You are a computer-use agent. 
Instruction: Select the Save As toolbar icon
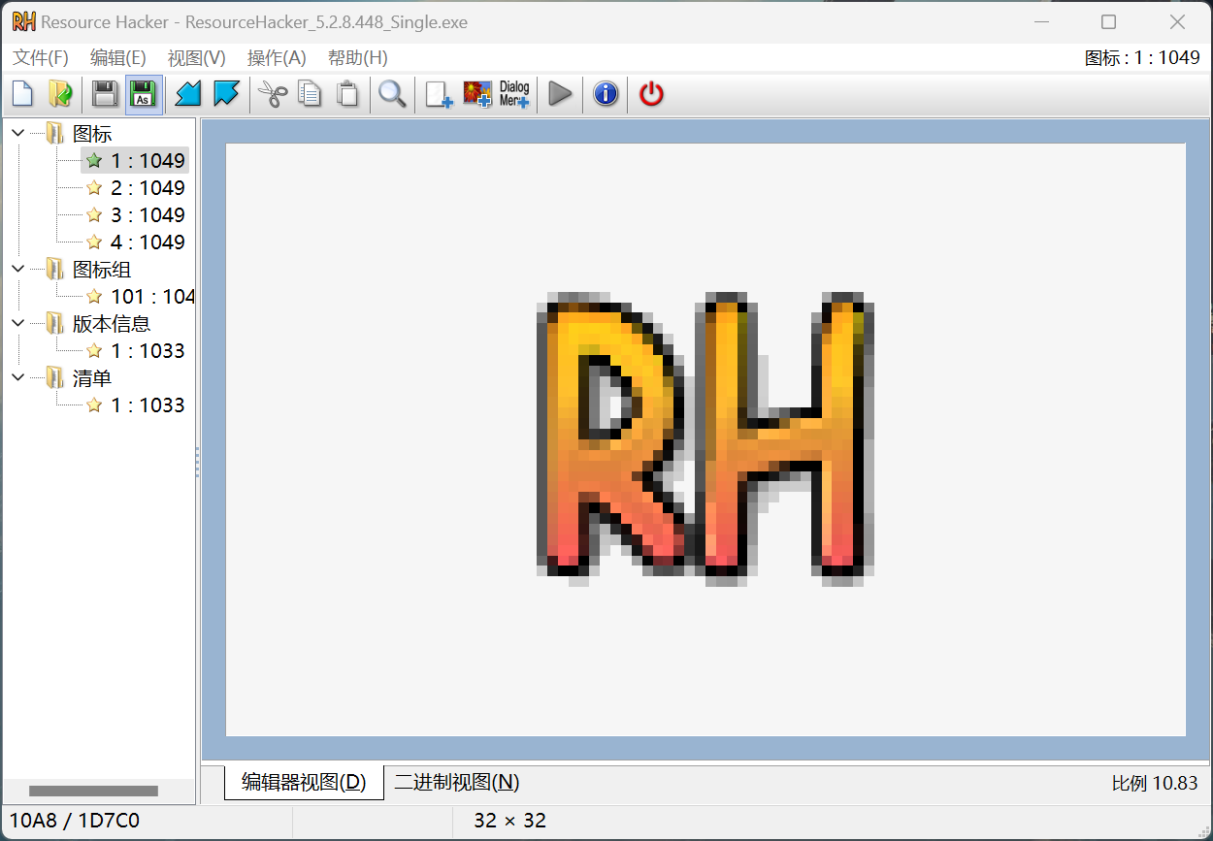144,93
